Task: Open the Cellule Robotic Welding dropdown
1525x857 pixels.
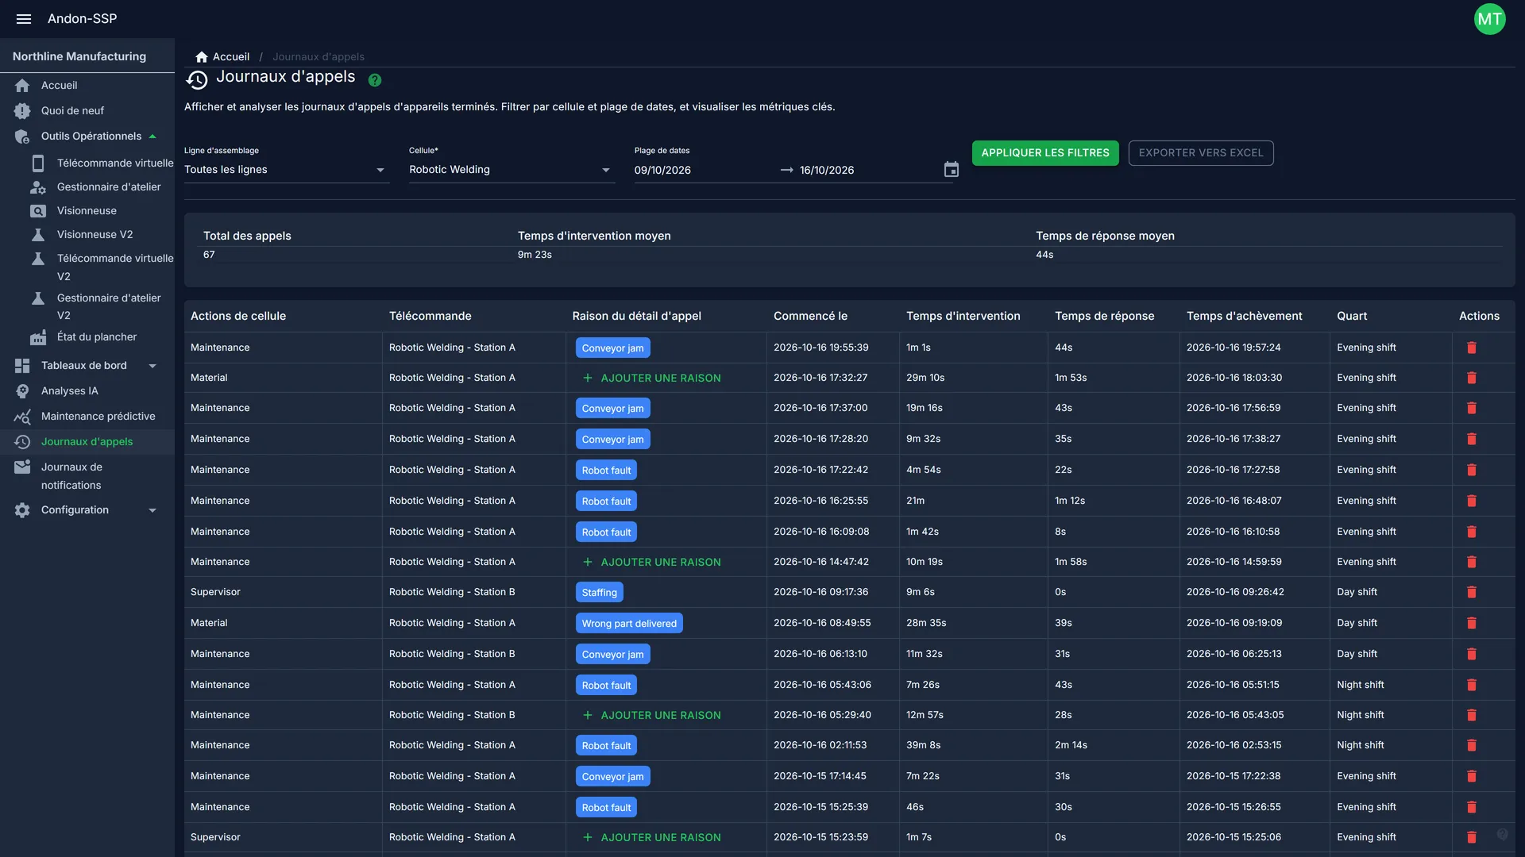Action: click(512, 170)
